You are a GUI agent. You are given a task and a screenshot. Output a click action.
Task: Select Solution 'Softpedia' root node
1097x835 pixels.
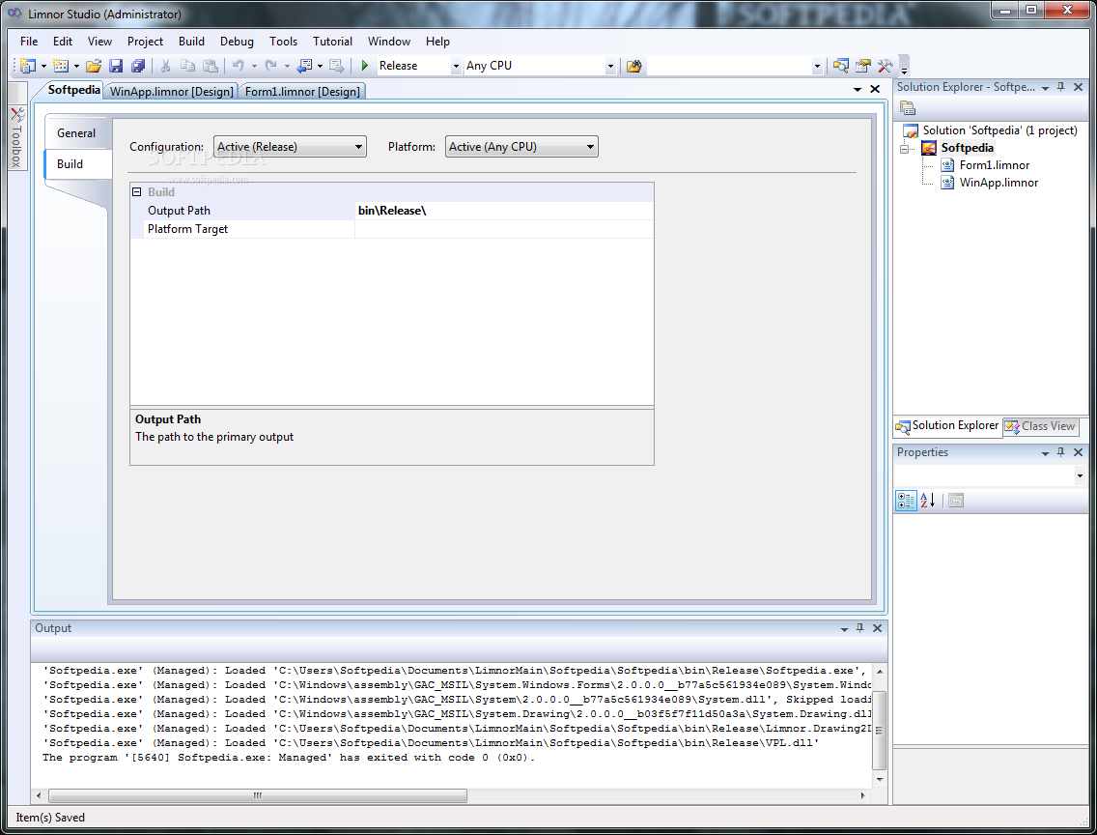[x=999, y=130]
